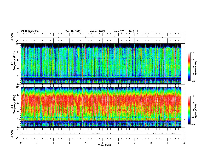Image resolution: width=207 pixels, height=160 pixels.
Task: Click the "VLF Spectra" plot title
Action: pyautogui.click(x=30, y=31)
